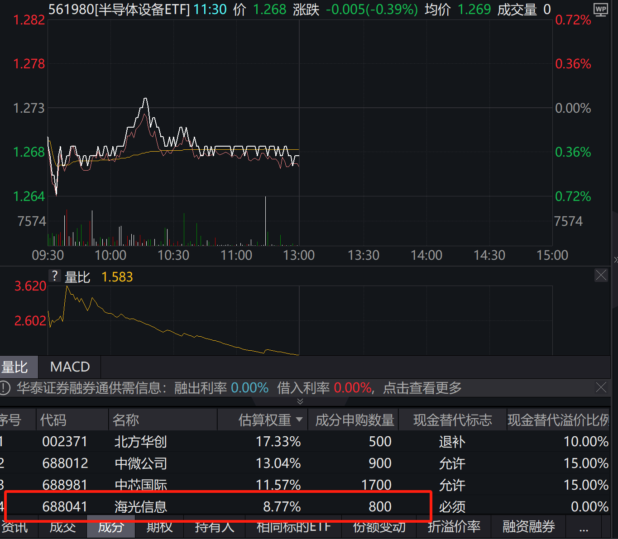Viewport: 618px width, 539px height.
Task: Select the 中芯国际 row name
Action: point(141,485)
